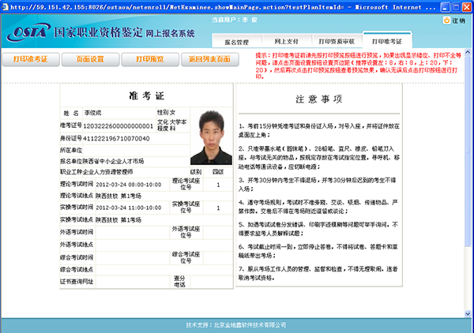Click 陕西省中小企业人才市场 registration unit text
Screen dimensions: 474x333
[114, 161]
